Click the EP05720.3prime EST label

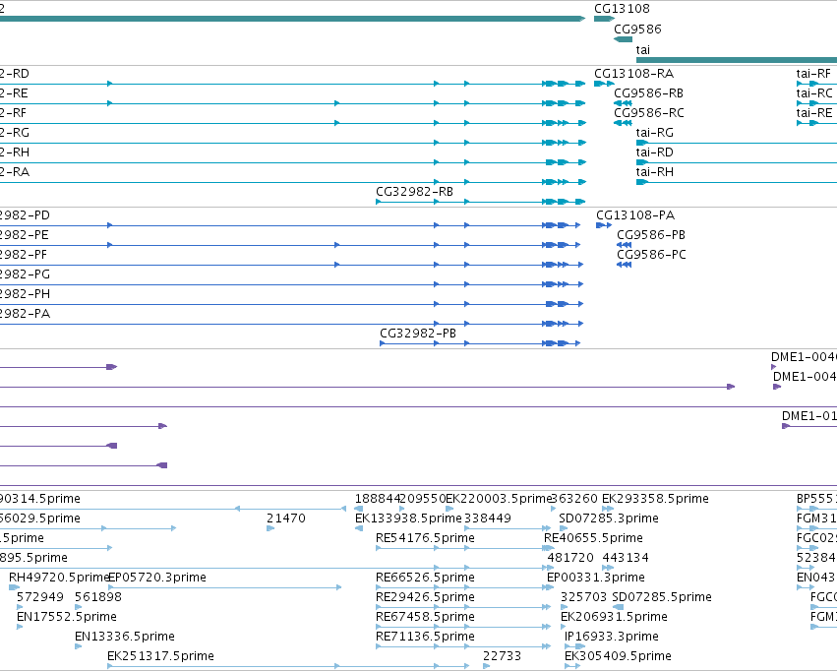[157, 578]
